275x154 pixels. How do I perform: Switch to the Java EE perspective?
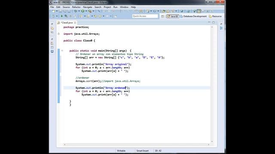tap(173, 16)
